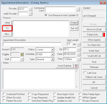
Task: Click the Initial reason button
Action: [x=7, y=23]
